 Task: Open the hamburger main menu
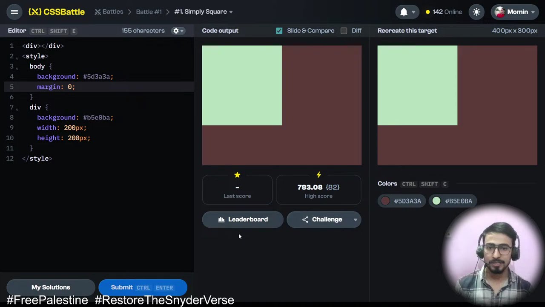click(x=14, y=12)
